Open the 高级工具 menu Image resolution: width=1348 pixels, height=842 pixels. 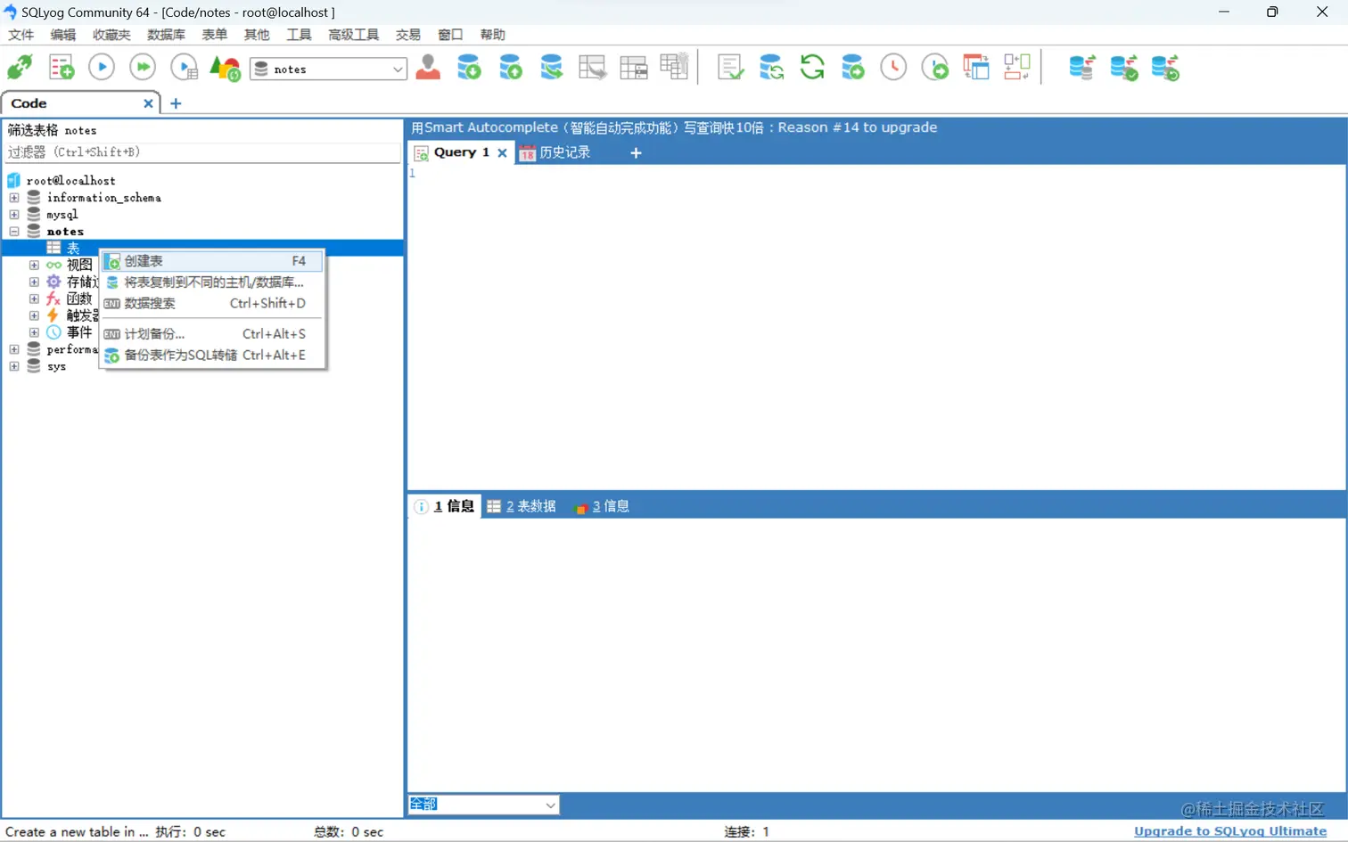[353, 35]
